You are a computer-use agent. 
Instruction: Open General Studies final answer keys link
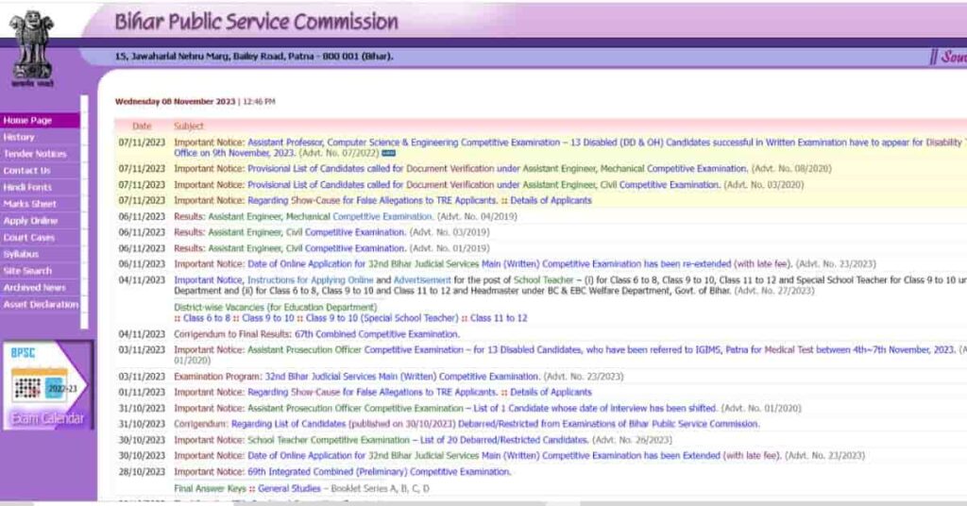[291, 488]
